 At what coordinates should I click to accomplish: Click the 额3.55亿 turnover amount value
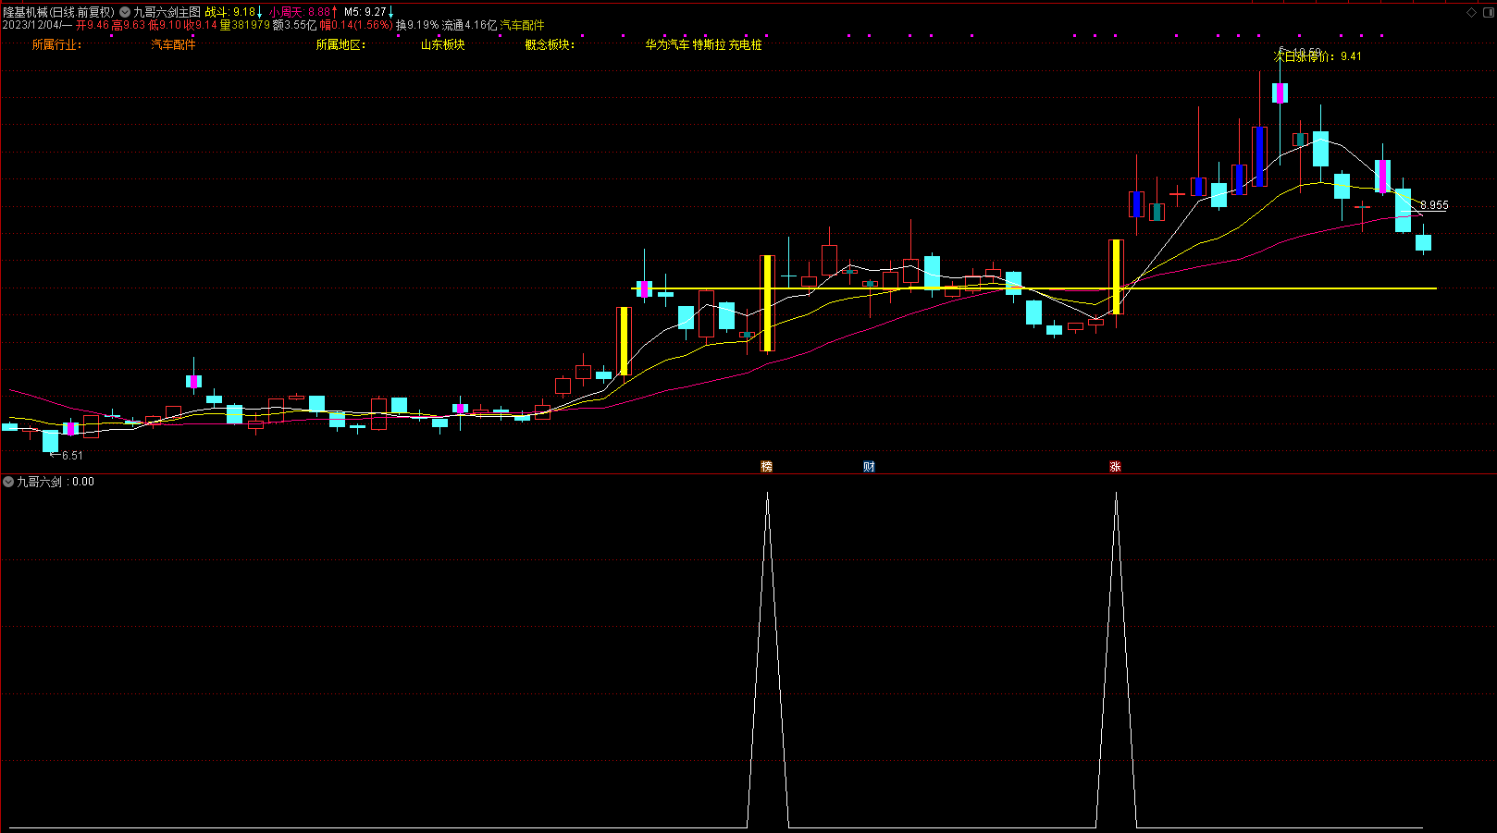[x=294, y=25]
